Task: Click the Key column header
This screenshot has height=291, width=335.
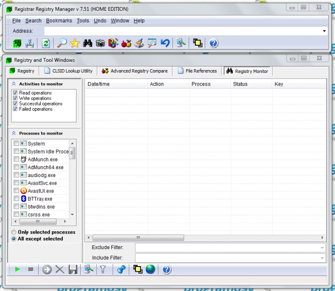Action: coord(299,84)
